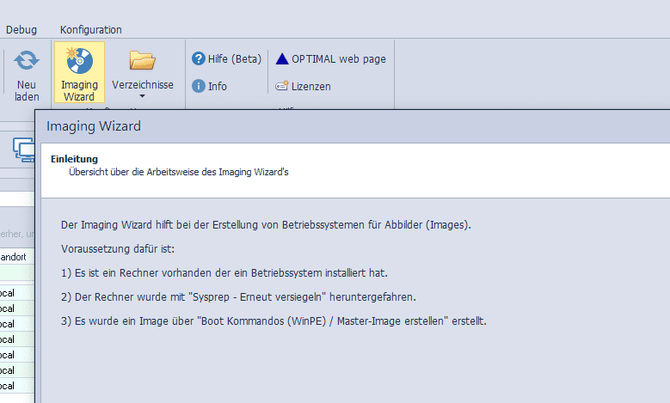Click the OPTIMAL web page link text
Viewport: 670px width, 403px height.
338,59
